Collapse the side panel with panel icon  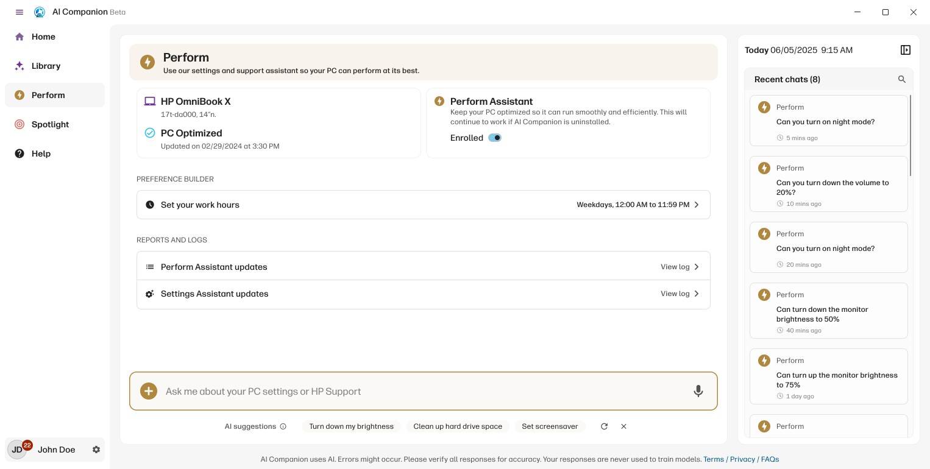(x=906, y=50)
